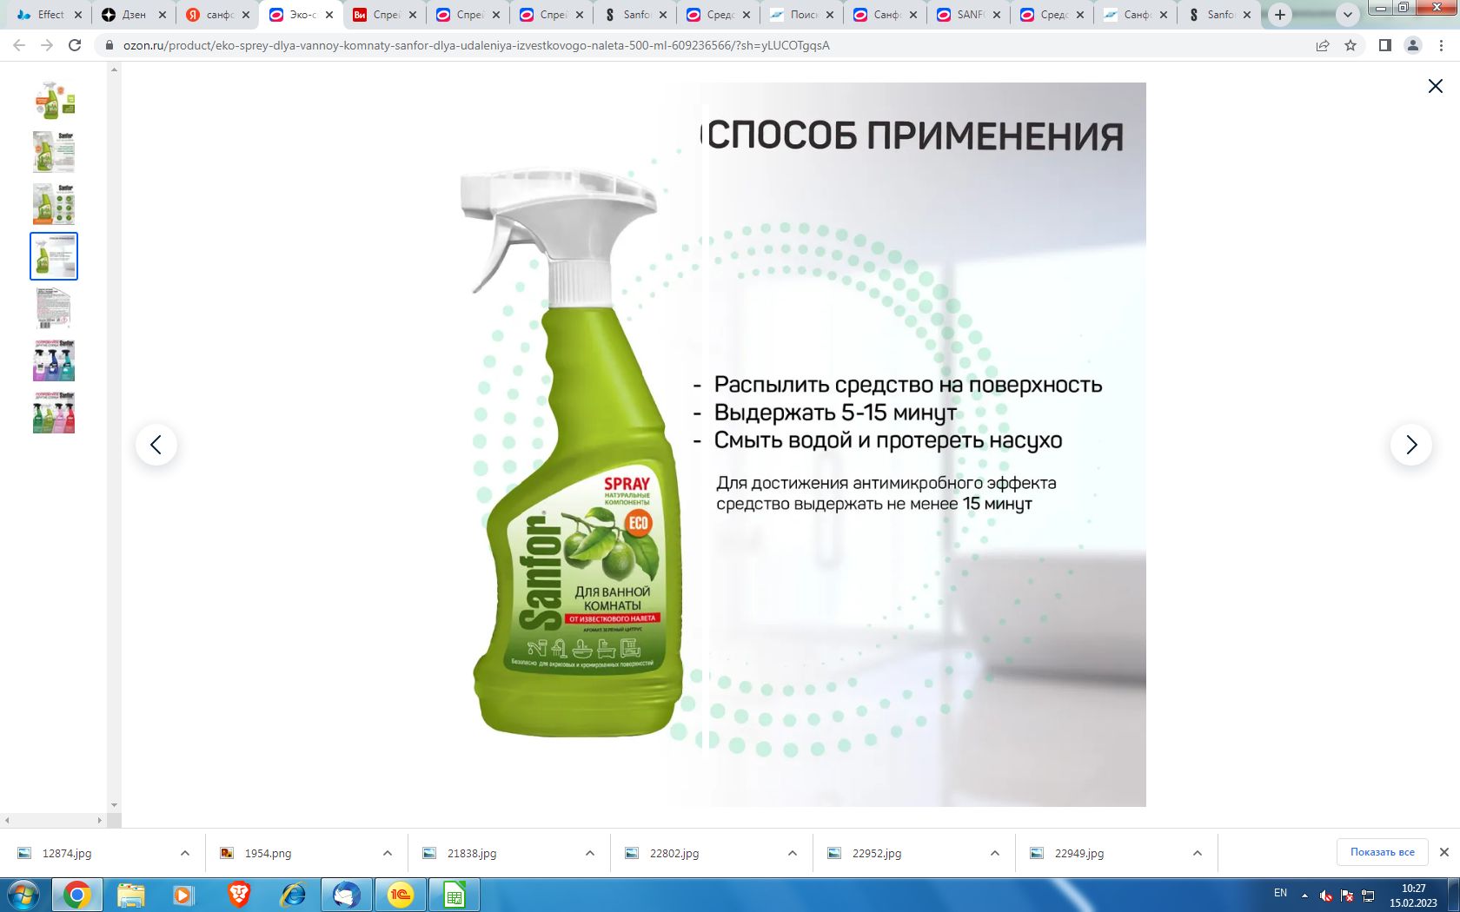1460x912 pixels.
Task: Expand options for 22952.jpg download
Action: (x=995, y=853)
